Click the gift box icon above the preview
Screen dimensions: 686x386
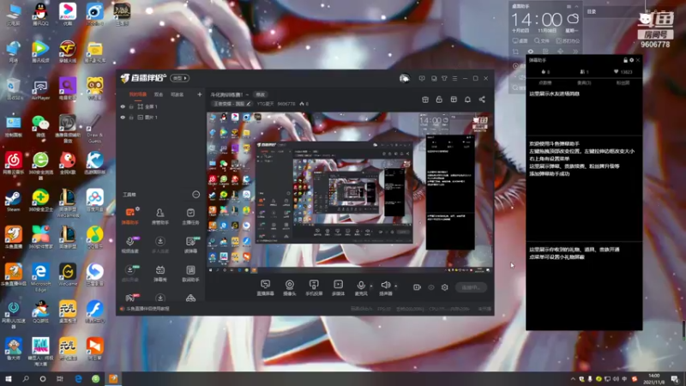click(425, 100)
